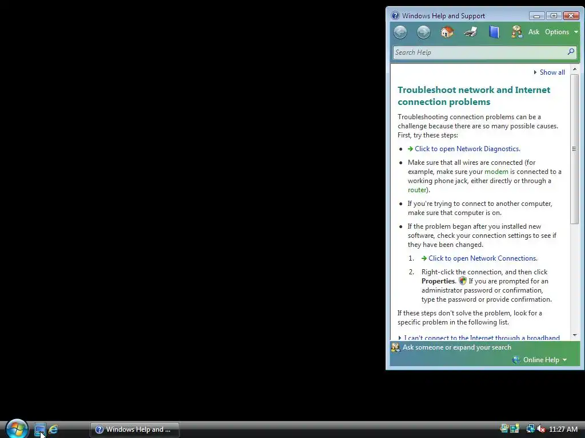Browse Help with the blue book icon
Image resolution: width=585 pixels, height=438 pixels.
494,32
